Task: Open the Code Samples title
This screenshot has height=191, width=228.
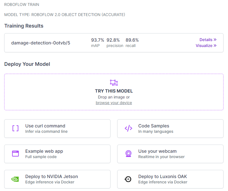Action: [x=154, y=126]
